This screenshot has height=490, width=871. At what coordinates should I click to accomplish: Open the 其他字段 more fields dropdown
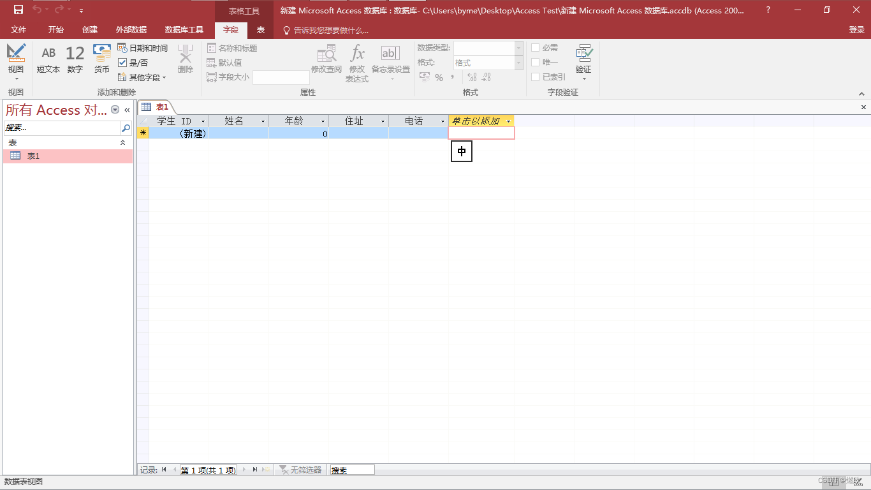142,77
